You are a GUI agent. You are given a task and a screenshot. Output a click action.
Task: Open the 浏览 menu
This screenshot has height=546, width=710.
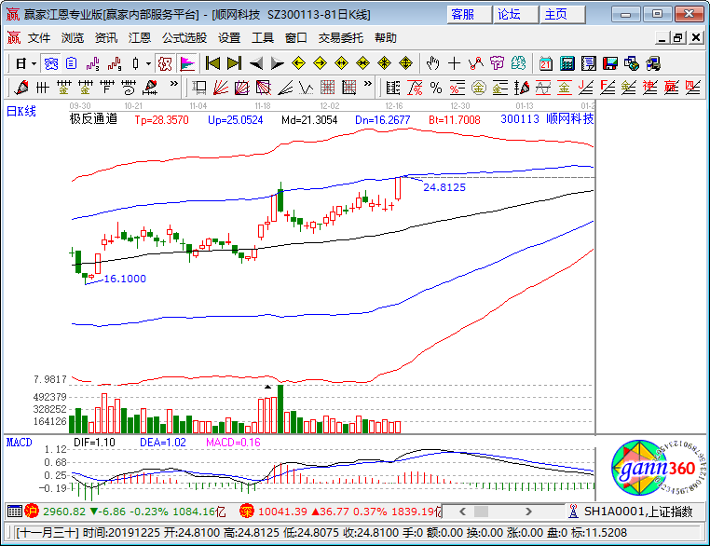tap(73, 38)
